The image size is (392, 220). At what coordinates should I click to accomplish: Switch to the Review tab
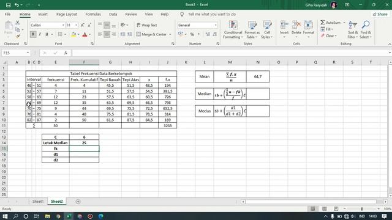pos(131,14)
